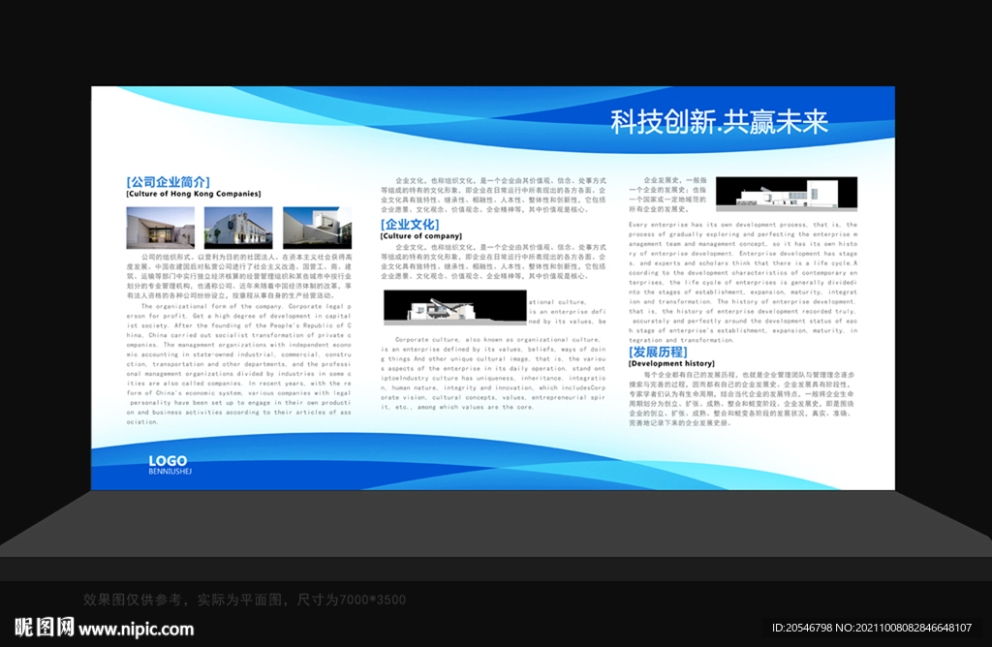Screen dimensions: 992x647
Task: Click the 科技创新.共赢未来 headline
Action: [x=719, y=121]
